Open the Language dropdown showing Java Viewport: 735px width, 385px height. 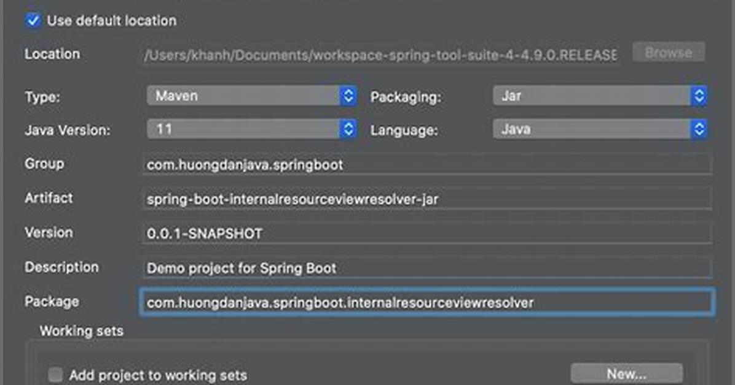(600, 129)
